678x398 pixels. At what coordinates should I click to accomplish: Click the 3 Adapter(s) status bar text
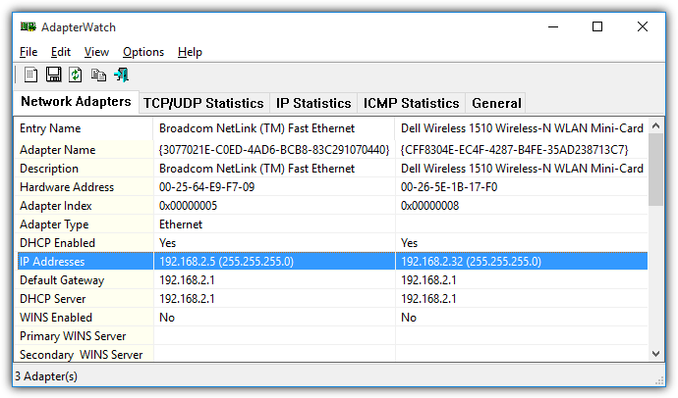(46, 376)
